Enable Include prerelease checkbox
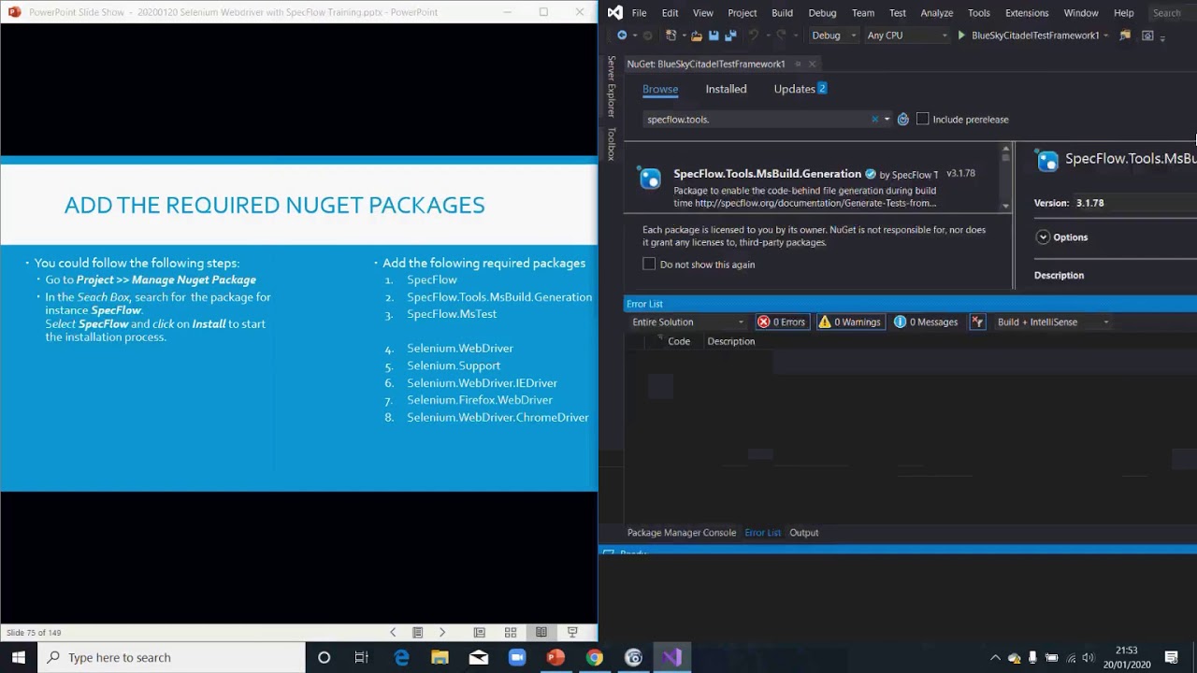The image size is (1197, 673). pyautogui.click(x=923, y=119)
